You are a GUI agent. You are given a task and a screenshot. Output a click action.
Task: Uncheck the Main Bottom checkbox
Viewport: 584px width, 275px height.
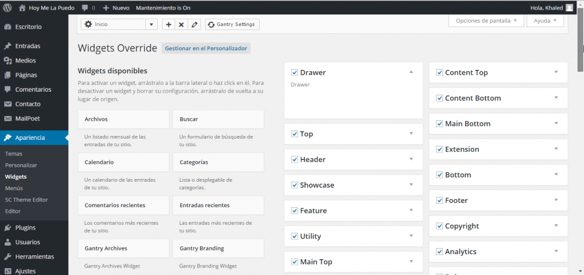440,124
